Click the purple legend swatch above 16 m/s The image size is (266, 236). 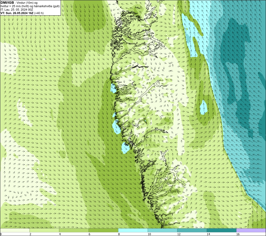251,230
